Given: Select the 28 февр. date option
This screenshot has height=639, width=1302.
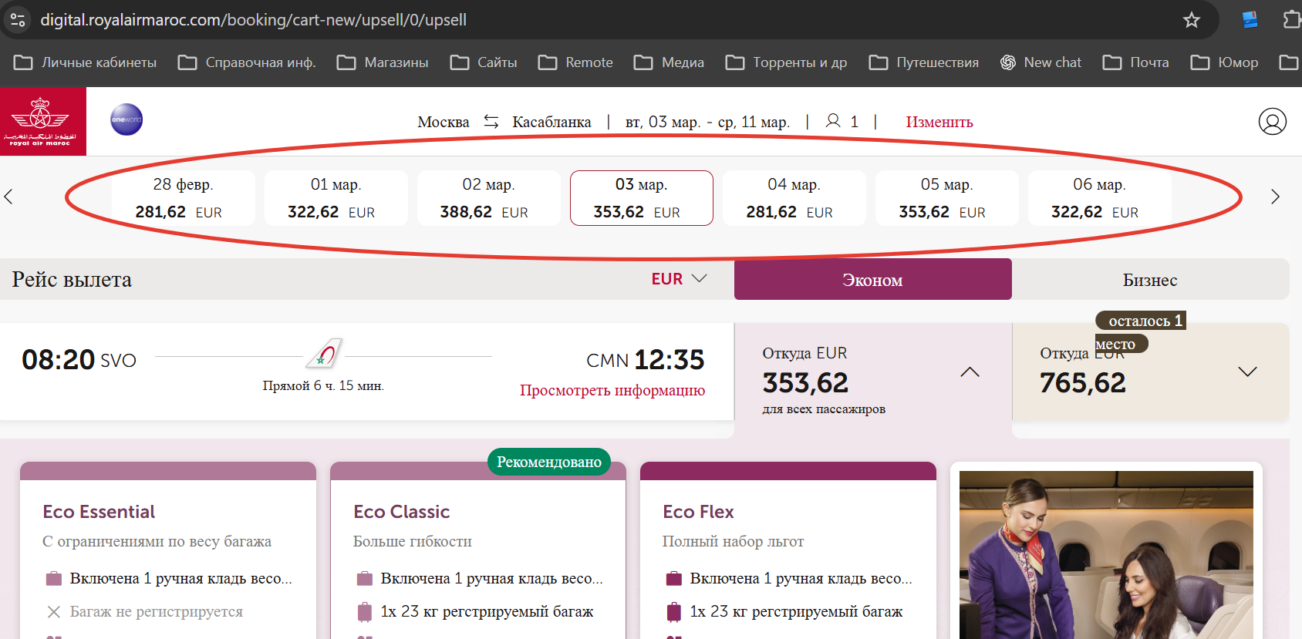Looking at the screenshot, I should (183, 198).
